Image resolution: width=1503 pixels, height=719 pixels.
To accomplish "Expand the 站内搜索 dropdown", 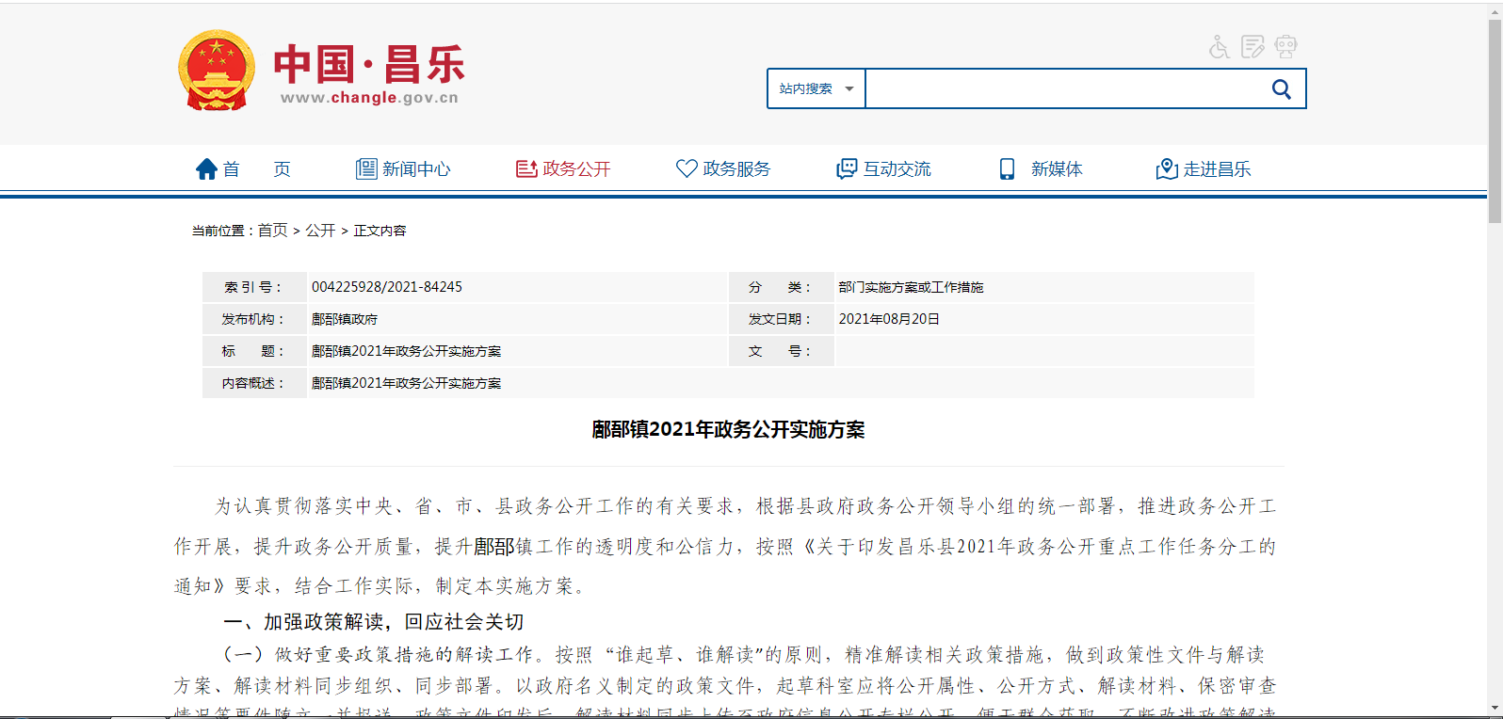I will [x=816, y=89].
